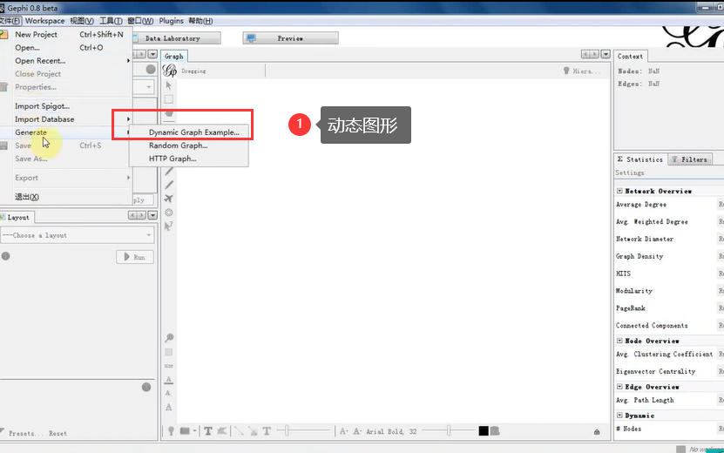Toggle show edge labels T
The width and height of the screenshot is (724, 453).
267,431
